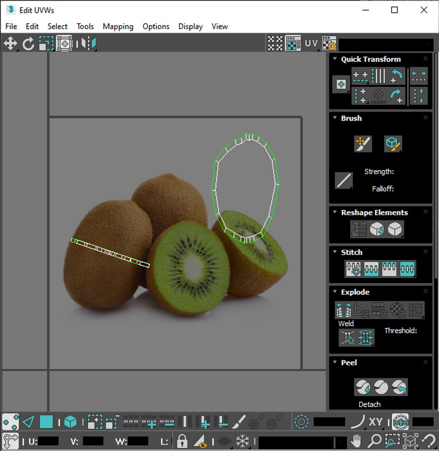
Task: Open the Mapping menu
Action: 118,26
